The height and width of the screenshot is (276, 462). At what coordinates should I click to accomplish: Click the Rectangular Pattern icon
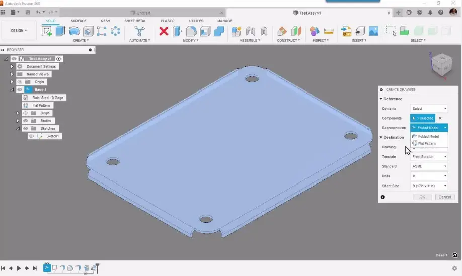pyautogui.click(x=102, y=31)
